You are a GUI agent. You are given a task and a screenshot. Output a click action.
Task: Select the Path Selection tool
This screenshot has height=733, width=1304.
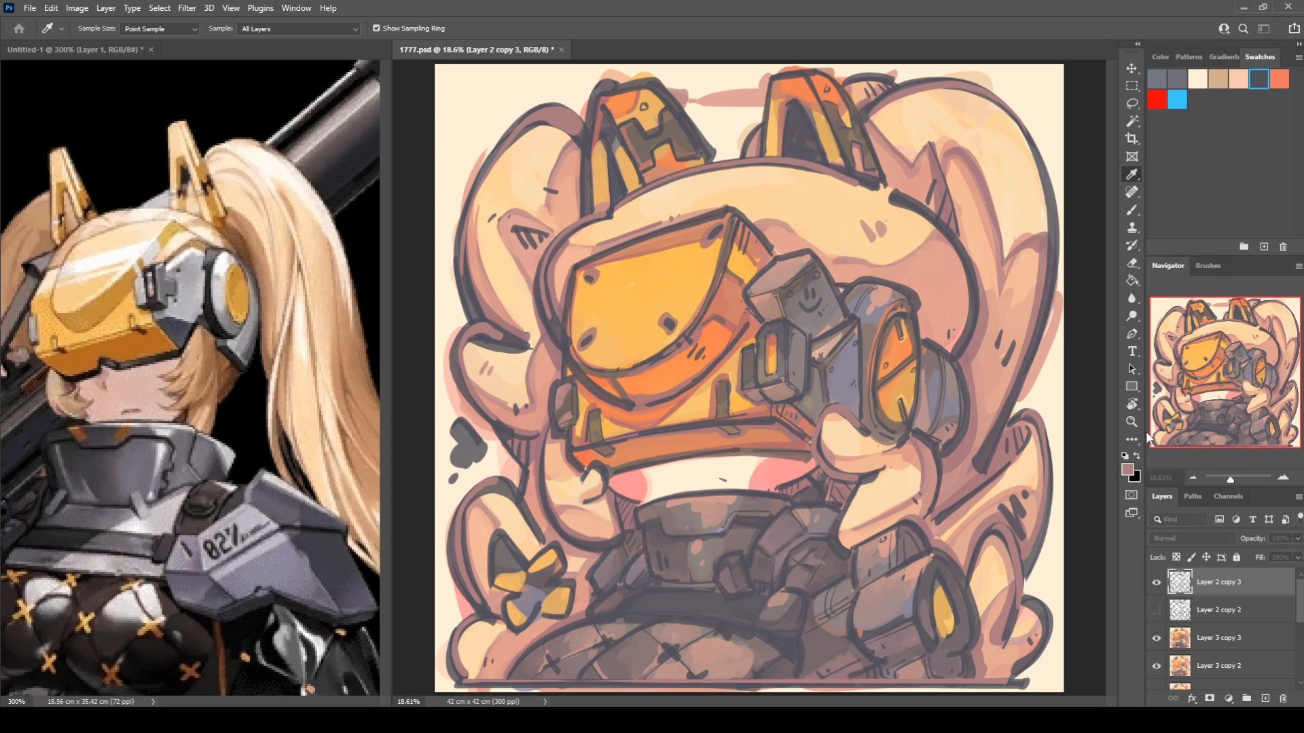click(x=1132, y=369)
